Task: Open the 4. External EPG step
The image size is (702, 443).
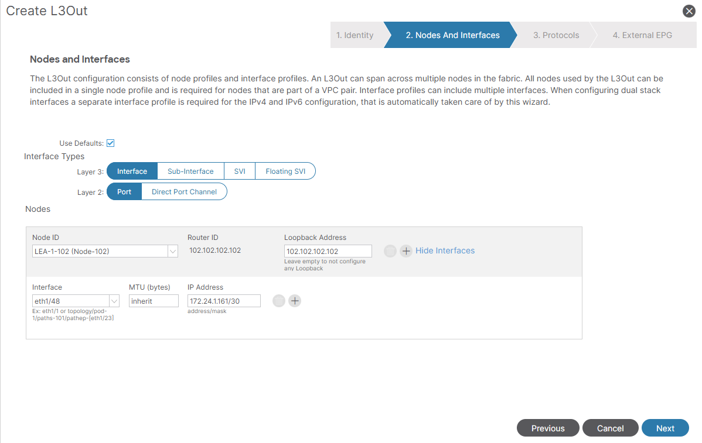Action: [x=642, y=35]
